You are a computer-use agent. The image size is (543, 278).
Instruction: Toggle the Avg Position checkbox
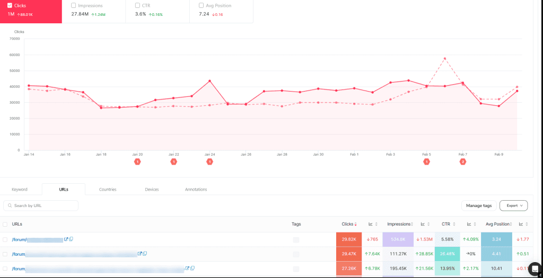tap(201, 5)
